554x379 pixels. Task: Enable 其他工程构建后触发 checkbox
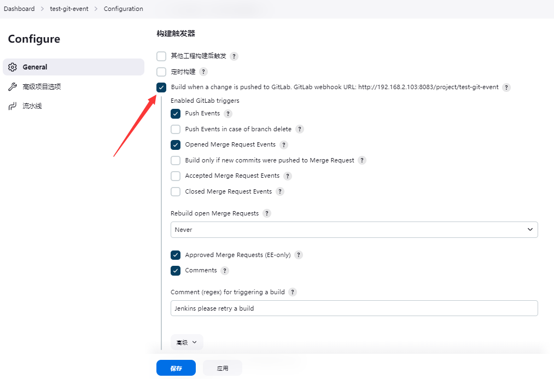click(x=161, y=56)
